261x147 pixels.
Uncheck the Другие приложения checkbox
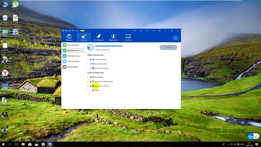point(91,68)
